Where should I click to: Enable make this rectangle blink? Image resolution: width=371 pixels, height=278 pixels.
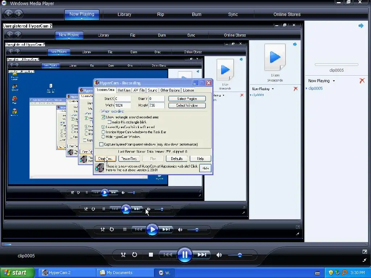[109, 122]
